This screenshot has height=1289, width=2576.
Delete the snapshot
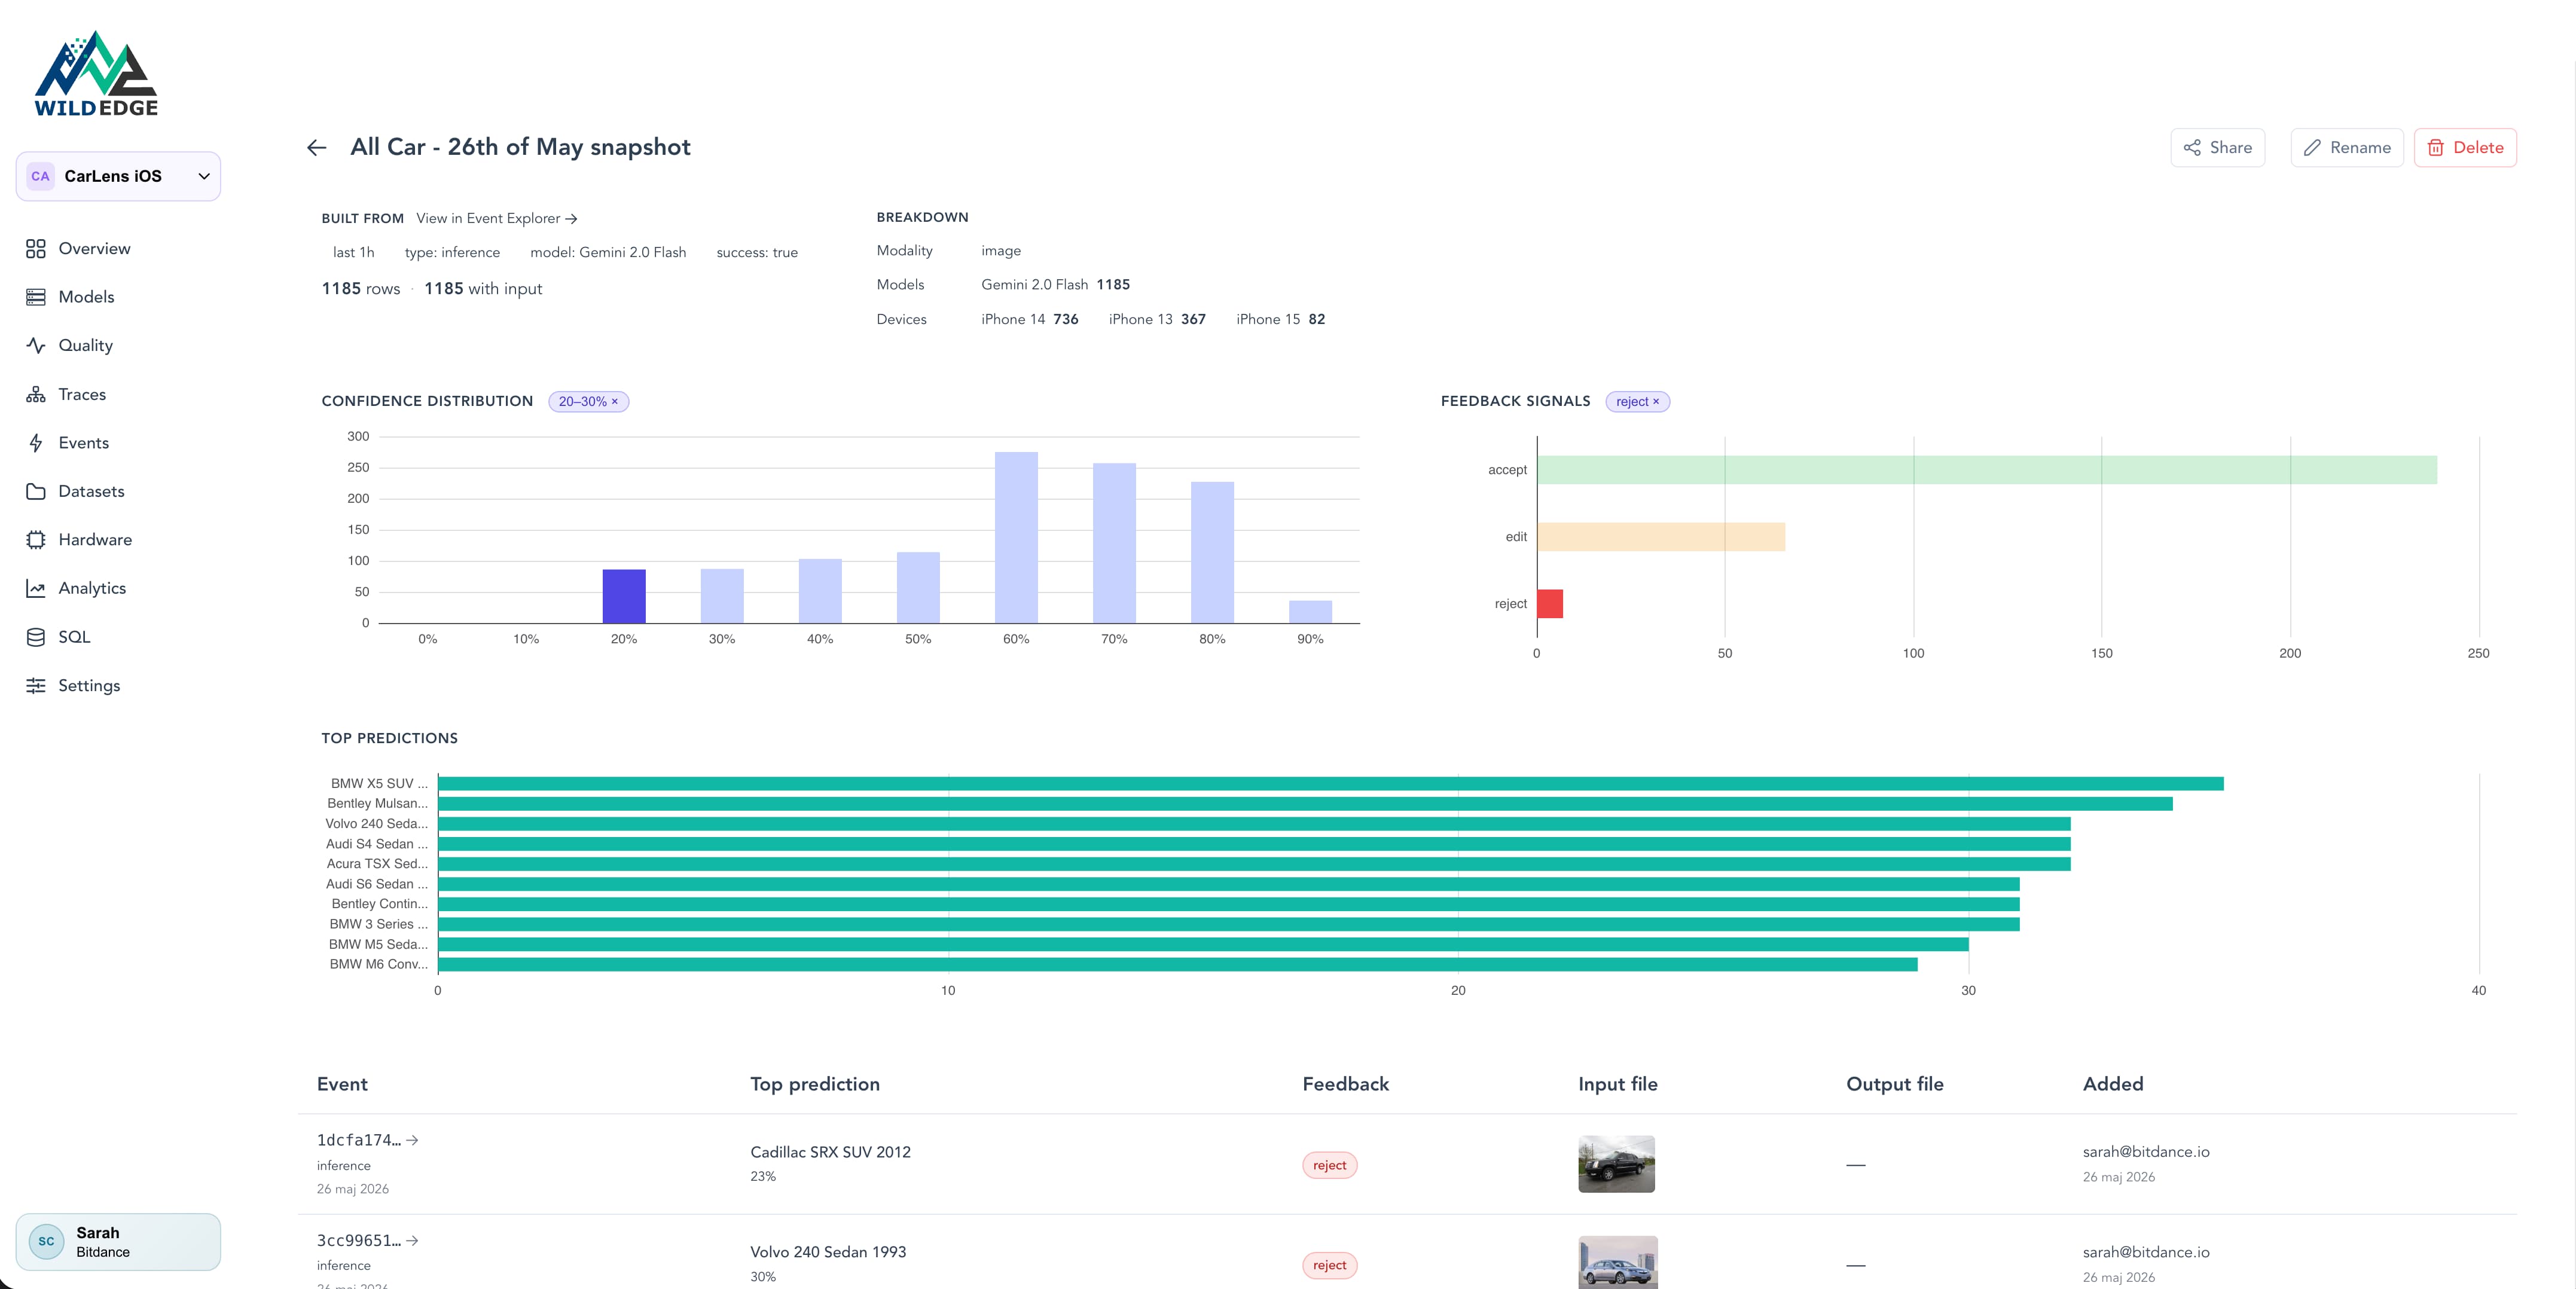(x=2465, y=148)
